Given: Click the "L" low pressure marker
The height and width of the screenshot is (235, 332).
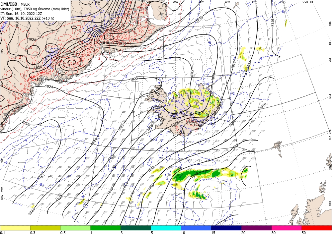Looking at the screenshot, I should click(105, 37).
